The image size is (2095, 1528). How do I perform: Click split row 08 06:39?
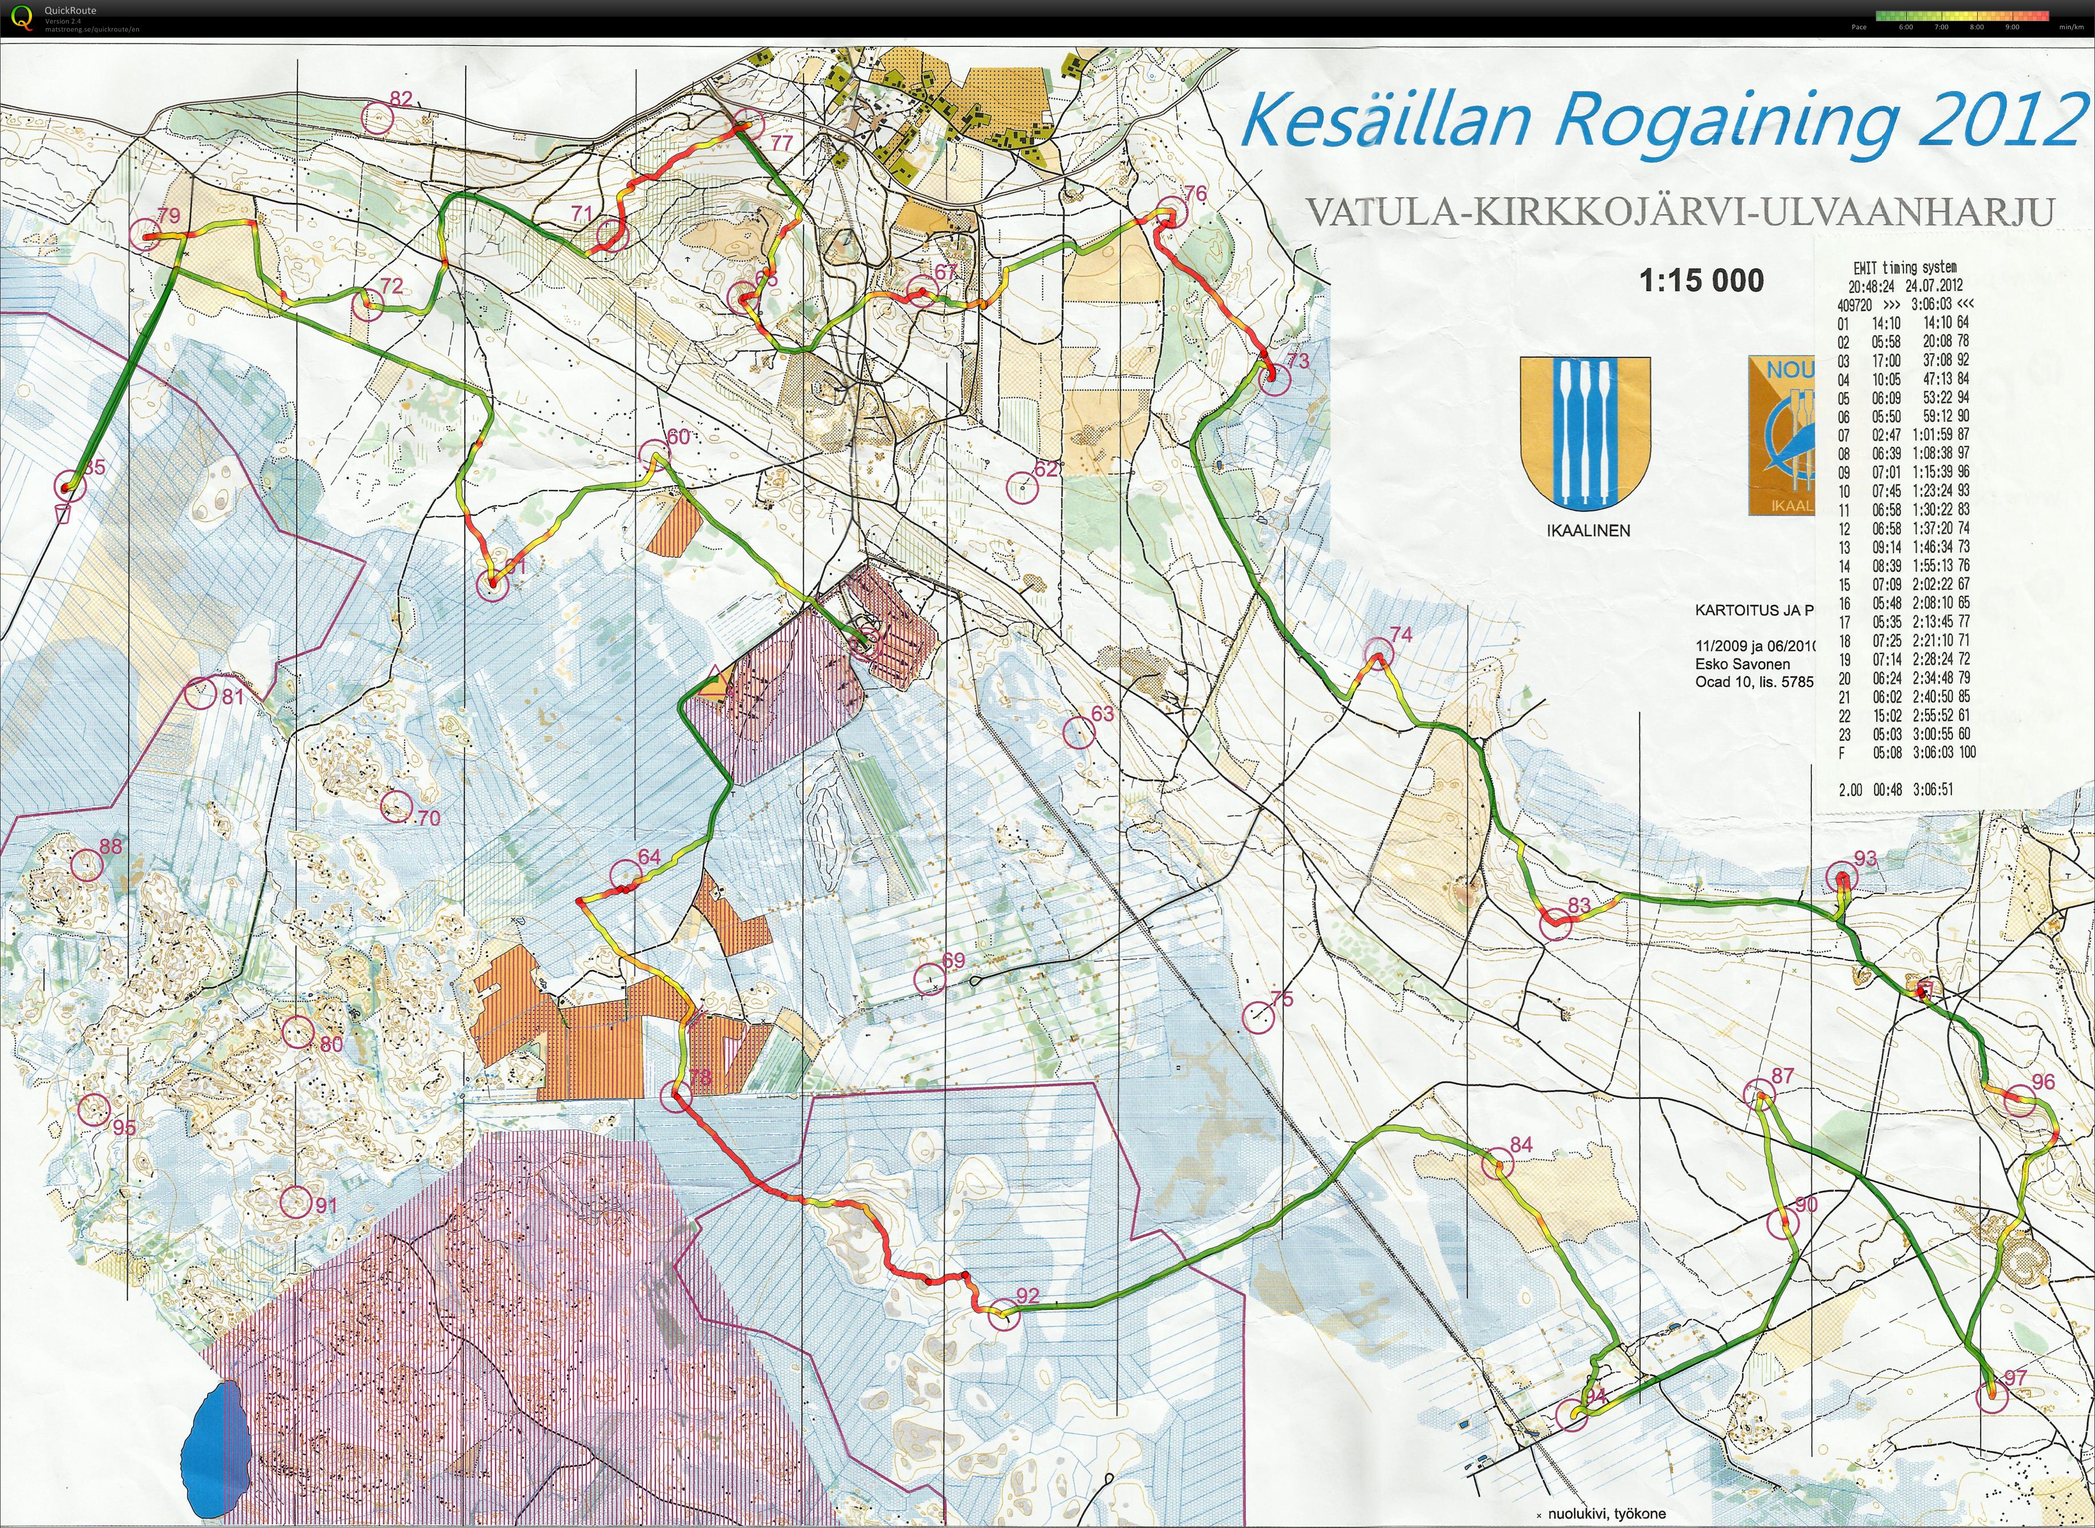coord(1903,453)
